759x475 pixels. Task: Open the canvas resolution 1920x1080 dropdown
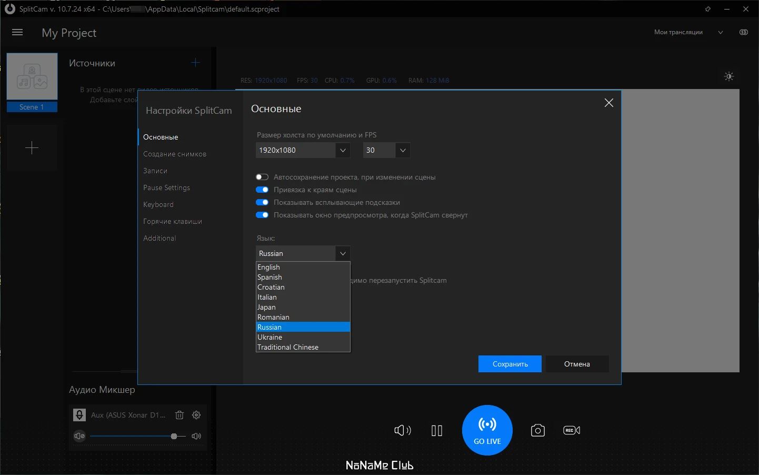[x=303, y=150]
